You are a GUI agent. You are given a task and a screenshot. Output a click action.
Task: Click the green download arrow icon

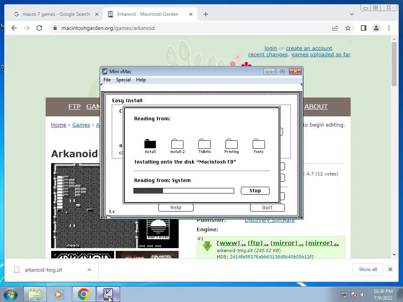pos(207,246)
